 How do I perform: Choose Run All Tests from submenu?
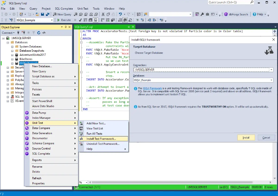103,134
